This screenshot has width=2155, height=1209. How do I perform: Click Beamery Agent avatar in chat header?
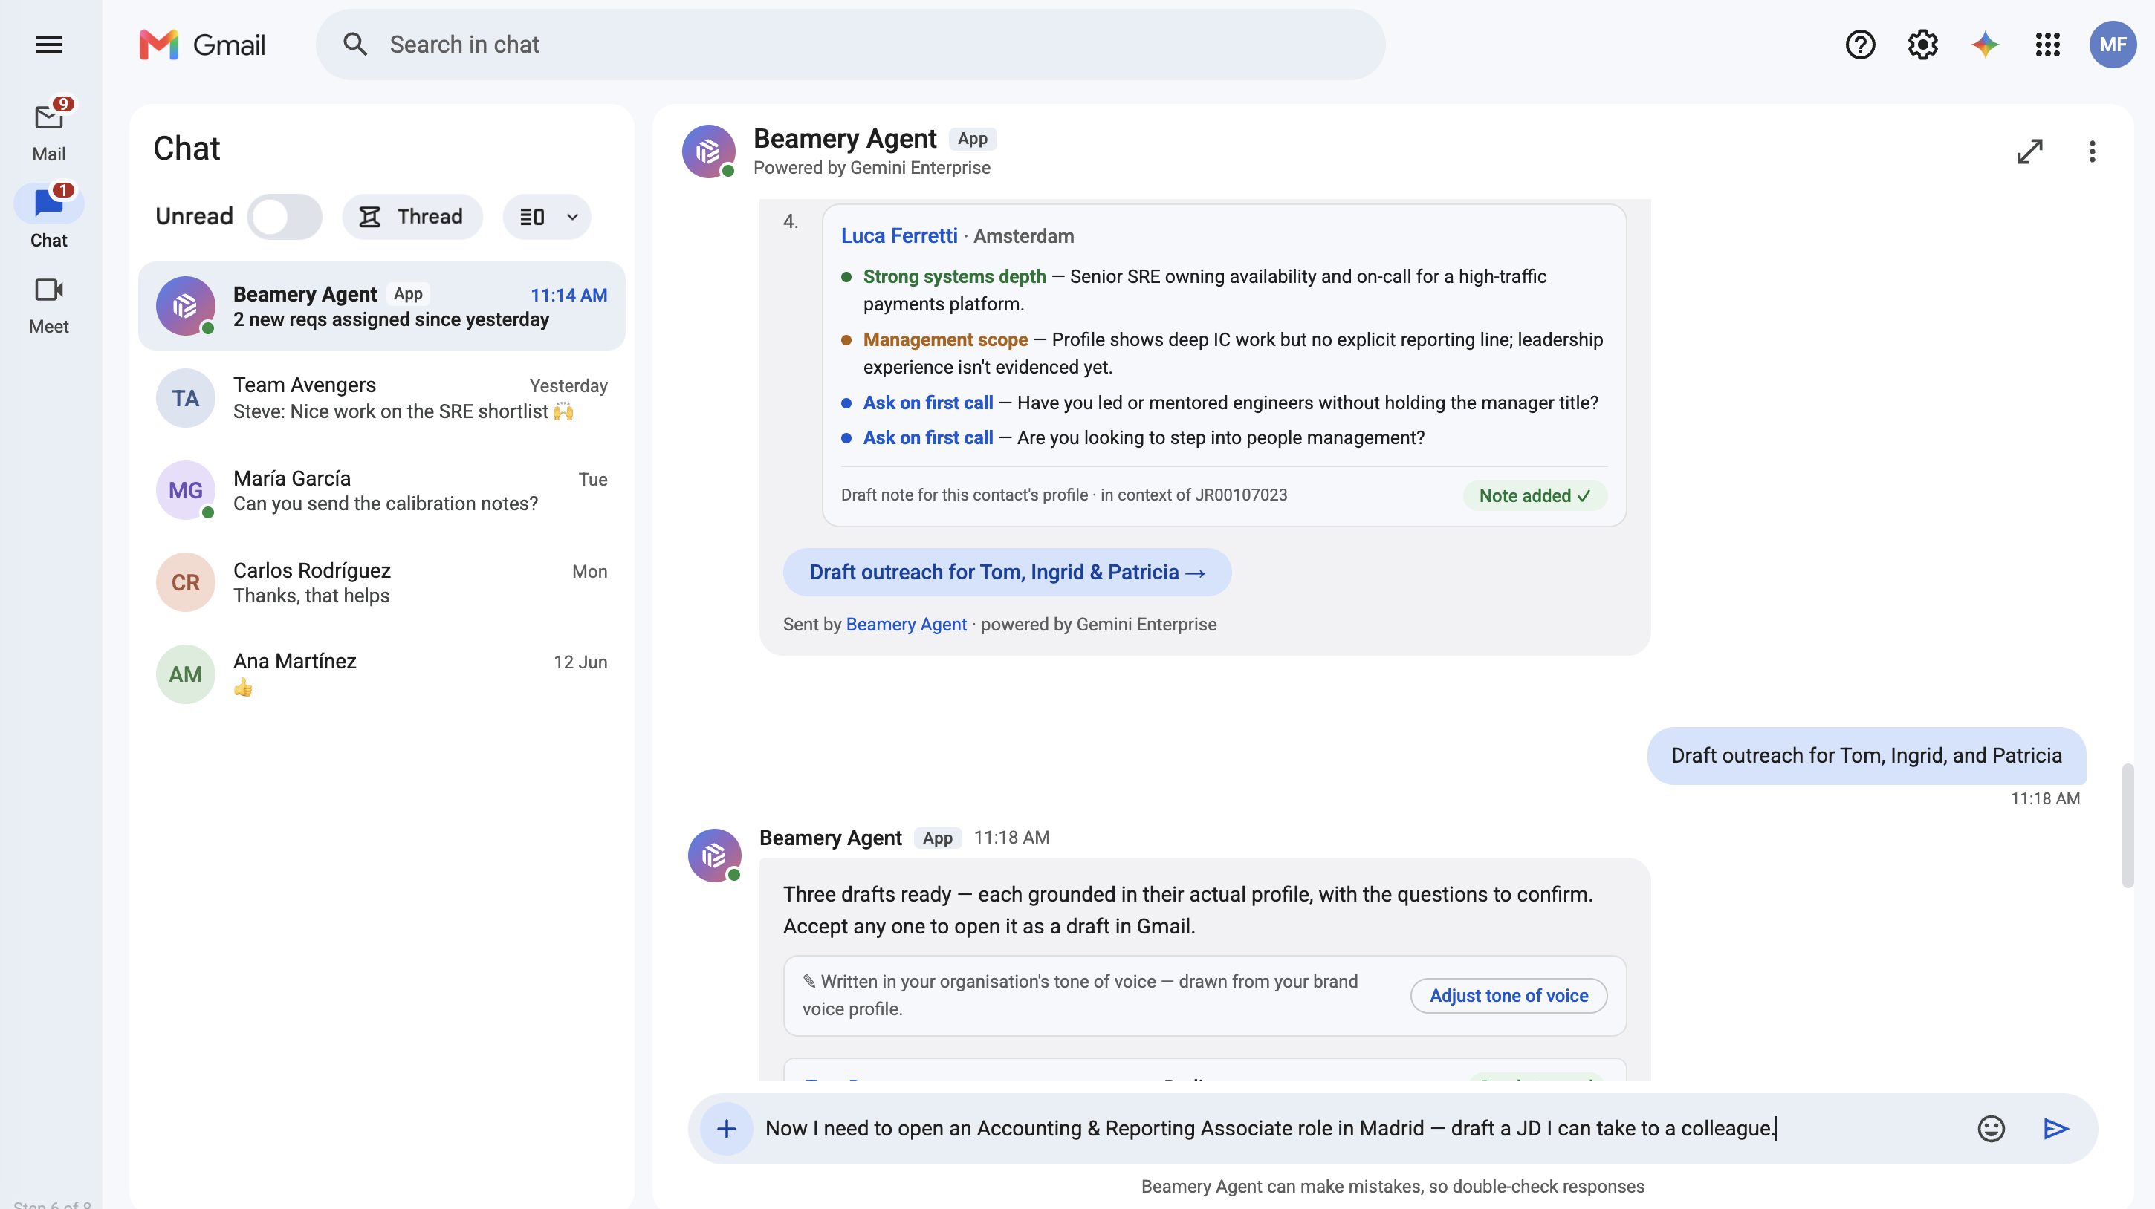[709, 151]
